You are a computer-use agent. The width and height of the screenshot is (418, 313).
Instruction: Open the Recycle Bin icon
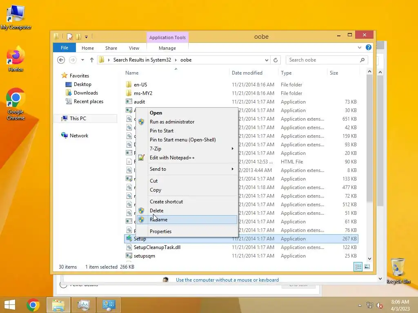pyautogui.click(x=398, y=271)
